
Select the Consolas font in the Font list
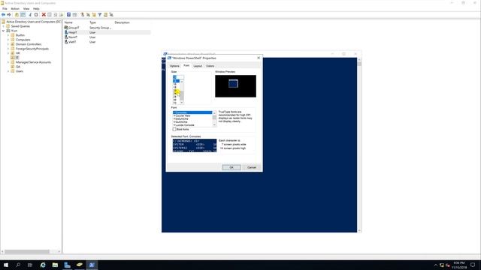pos(192,112)
